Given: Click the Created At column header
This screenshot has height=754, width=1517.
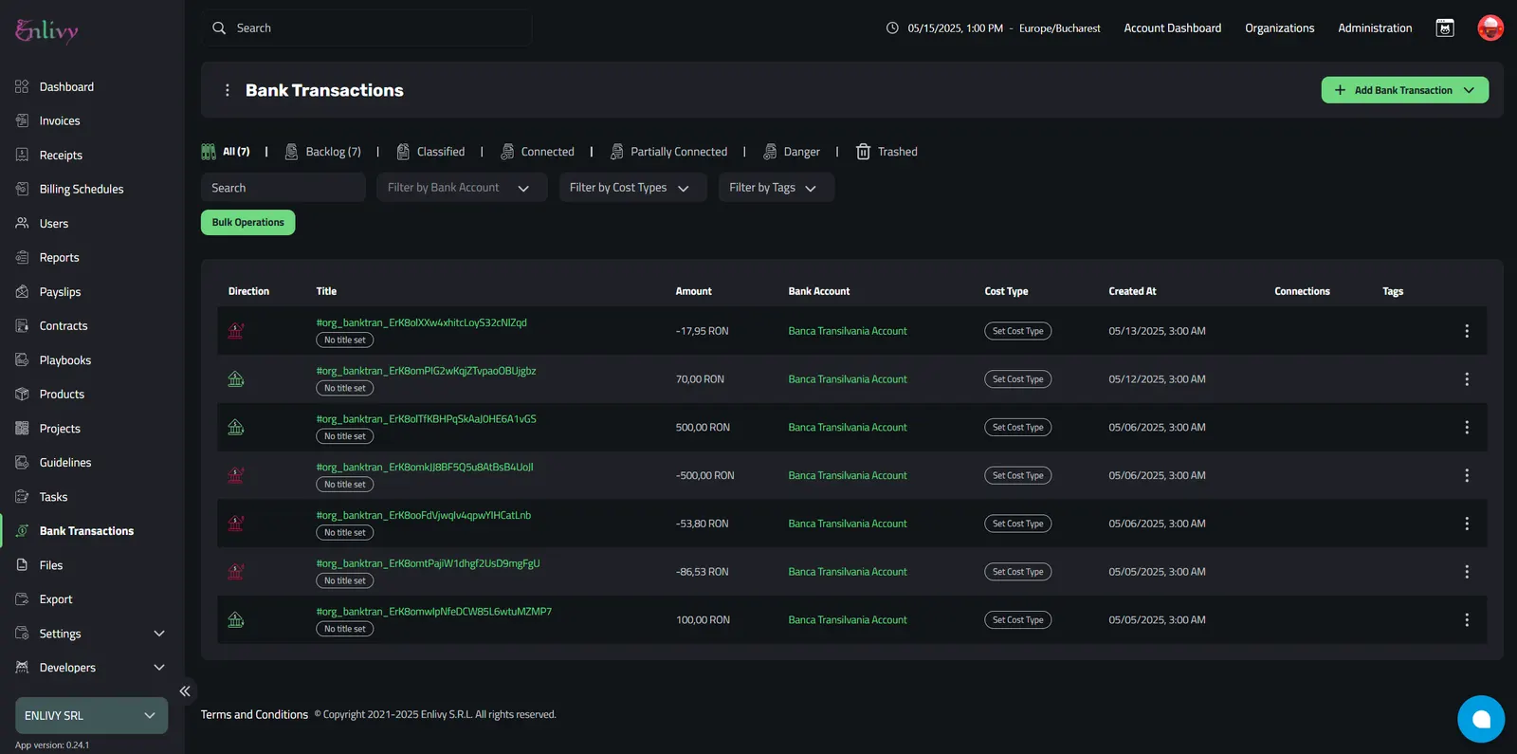Looking at the screenshot, I should [1132, 291].
